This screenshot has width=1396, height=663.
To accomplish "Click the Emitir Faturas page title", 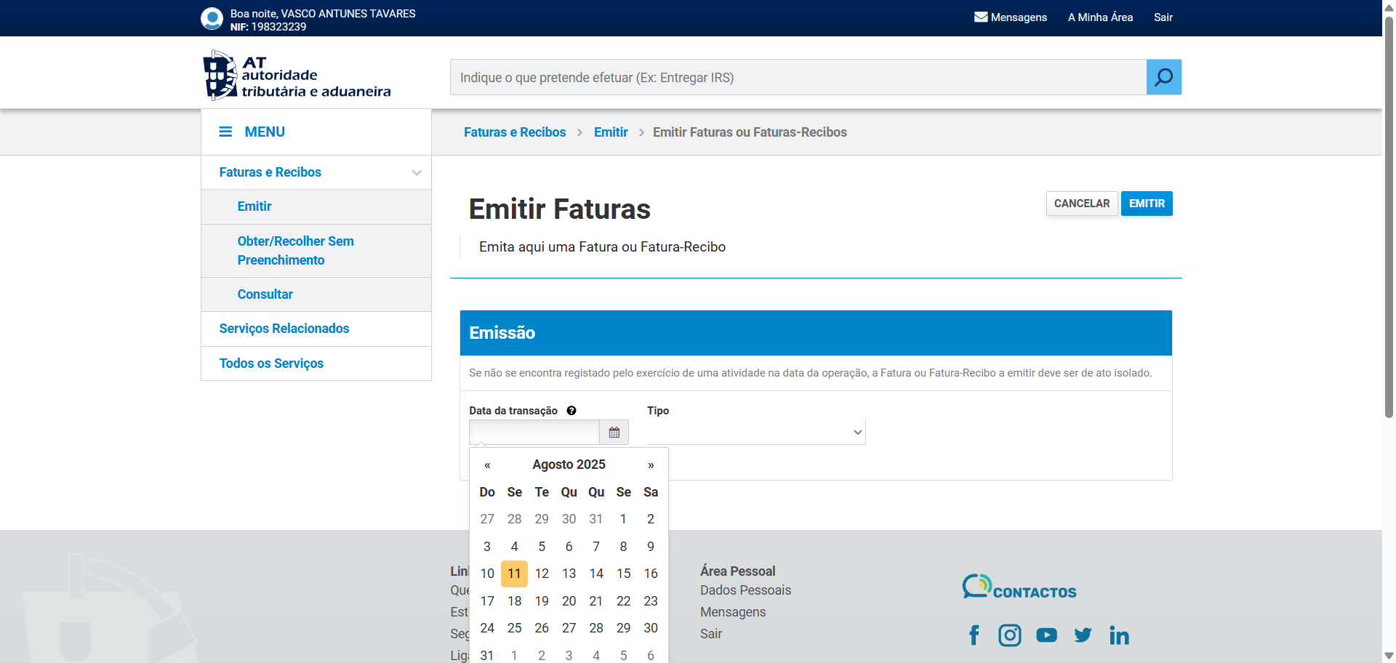I will coord(560,209).
